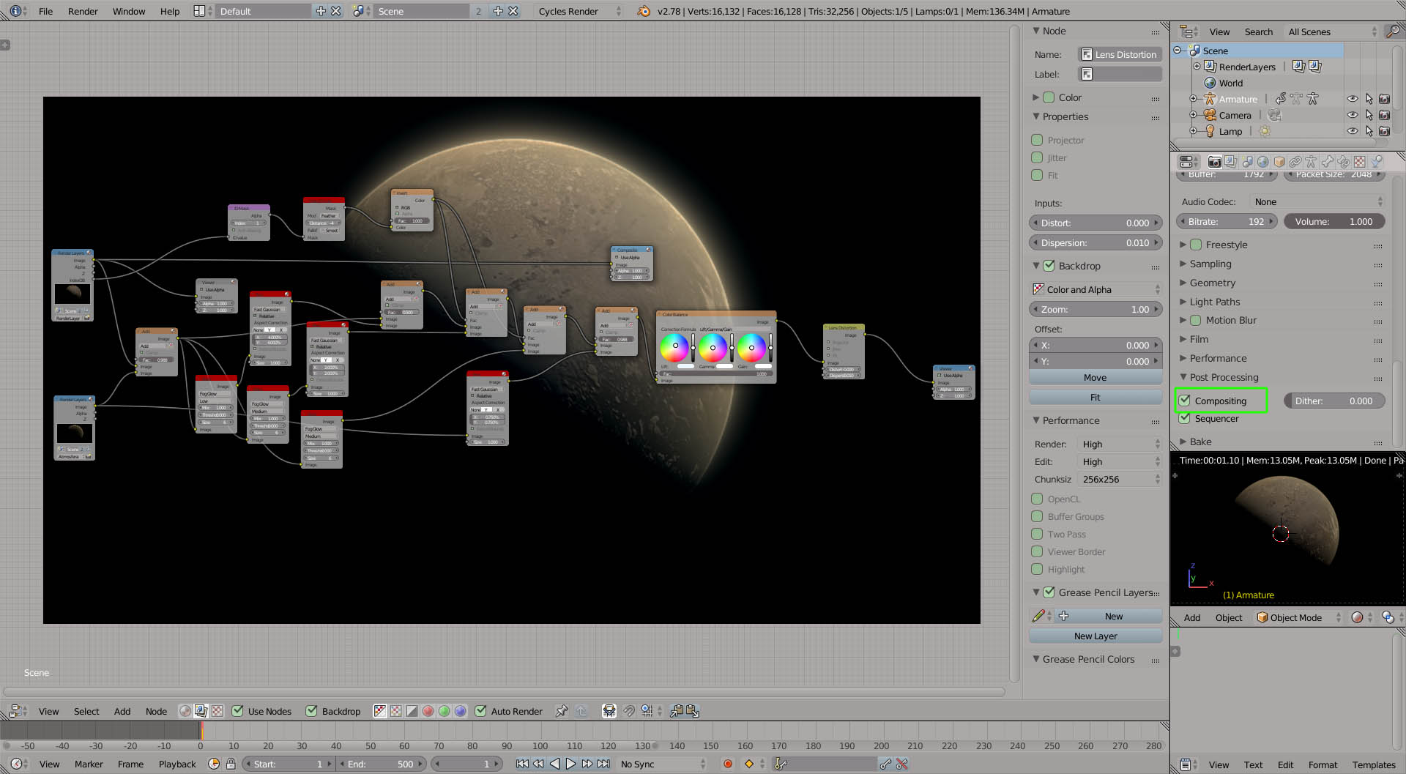Open the Render menu in top bar
The height and width of the screenshot is (774, 1406).
[x=83, y=11]
